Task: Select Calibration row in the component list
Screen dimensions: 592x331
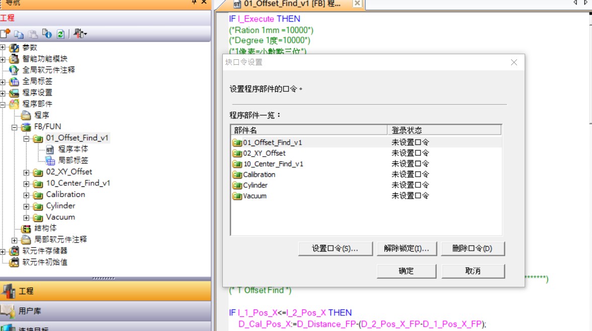Action: (x=259, y=175)
